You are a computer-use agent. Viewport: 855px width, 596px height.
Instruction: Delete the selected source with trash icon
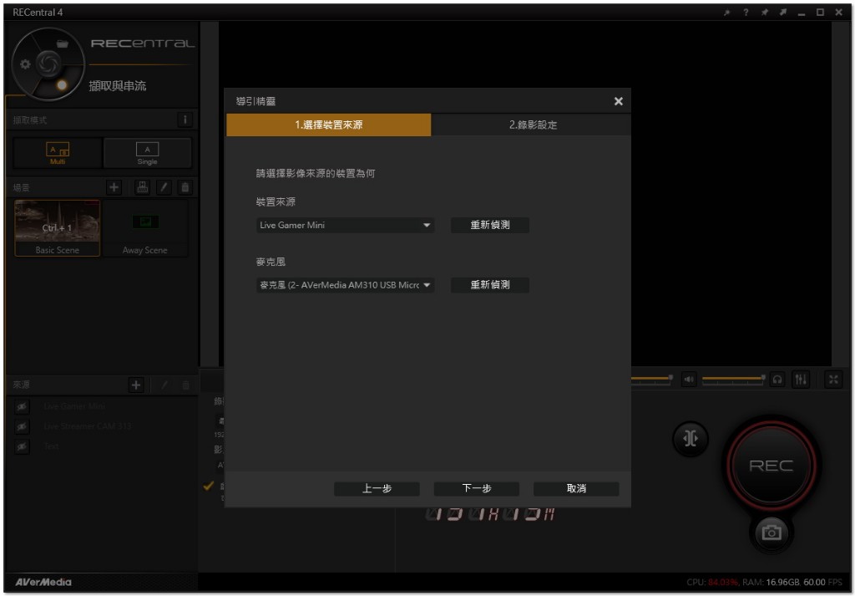coord(185,385)
